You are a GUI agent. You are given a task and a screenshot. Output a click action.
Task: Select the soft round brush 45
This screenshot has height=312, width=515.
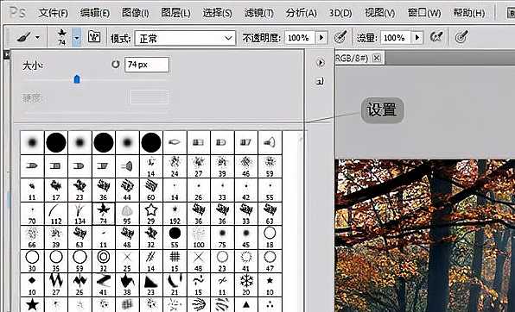pyautogui.click(x=246, y=237)
